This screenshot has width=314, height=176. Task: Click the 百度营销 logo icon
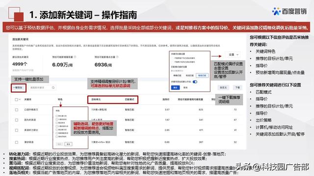click(x=276, y=11)
